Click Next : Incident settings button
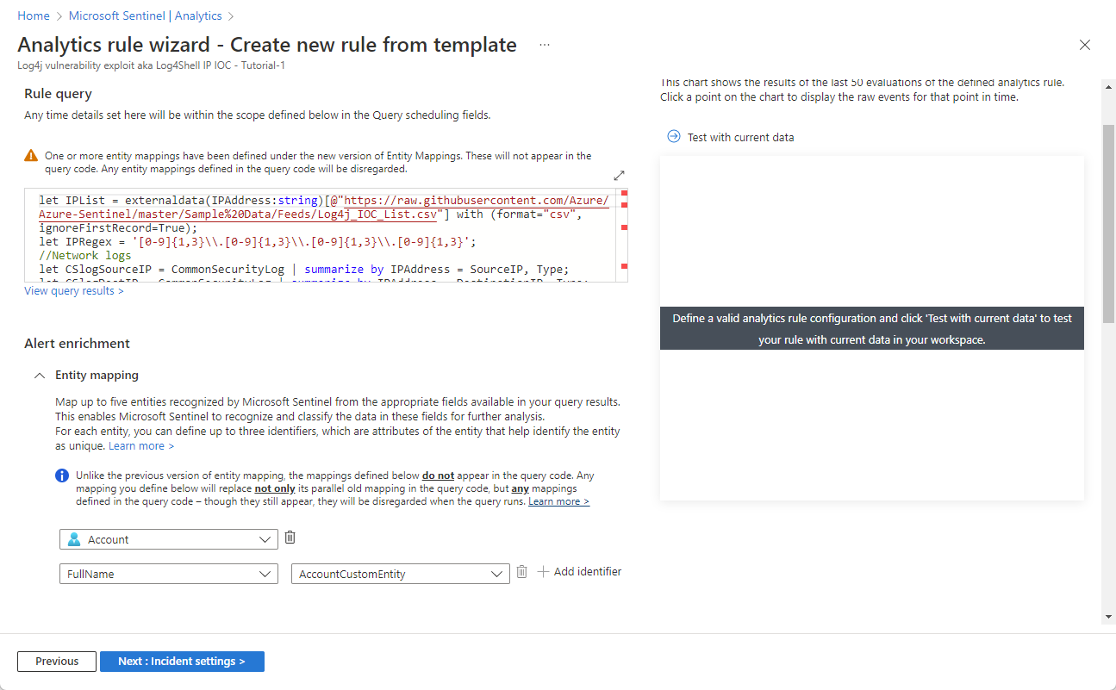1116x690 pixels. [182, 662]
